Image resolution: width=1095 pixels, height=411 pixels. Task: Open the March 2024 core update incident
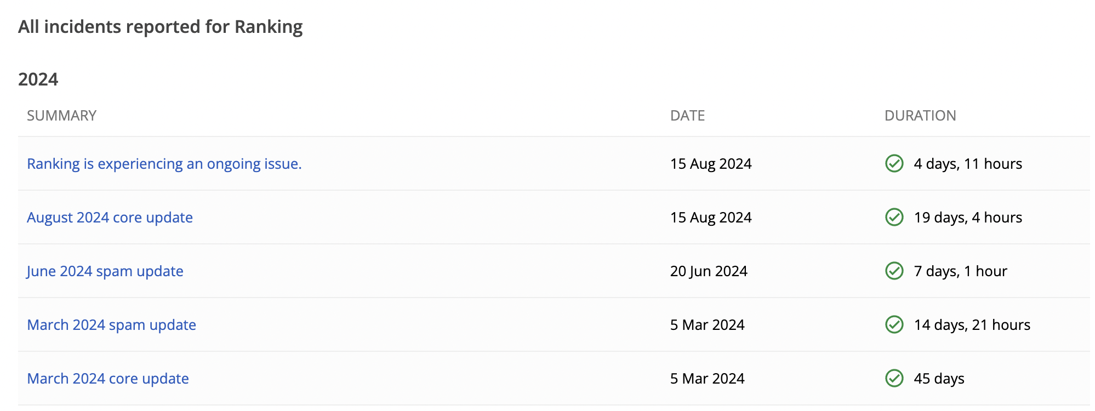click(x=108, y=379)
